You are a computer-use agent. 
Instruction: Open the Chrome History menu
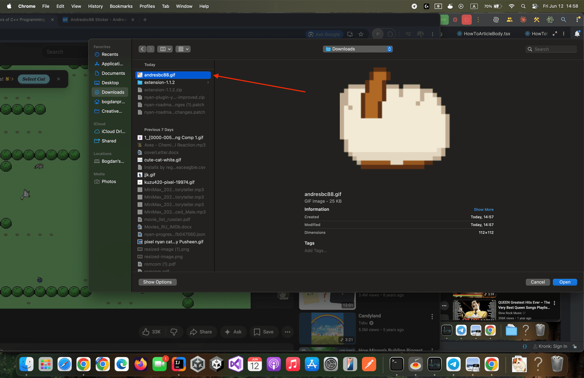tap(95, 6)
